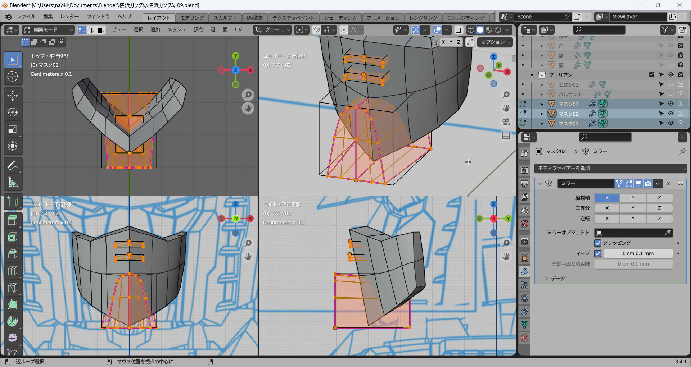This screenshot has height=367, width=691.
Task: Switch to face select mode
Action: coord(101,30)
